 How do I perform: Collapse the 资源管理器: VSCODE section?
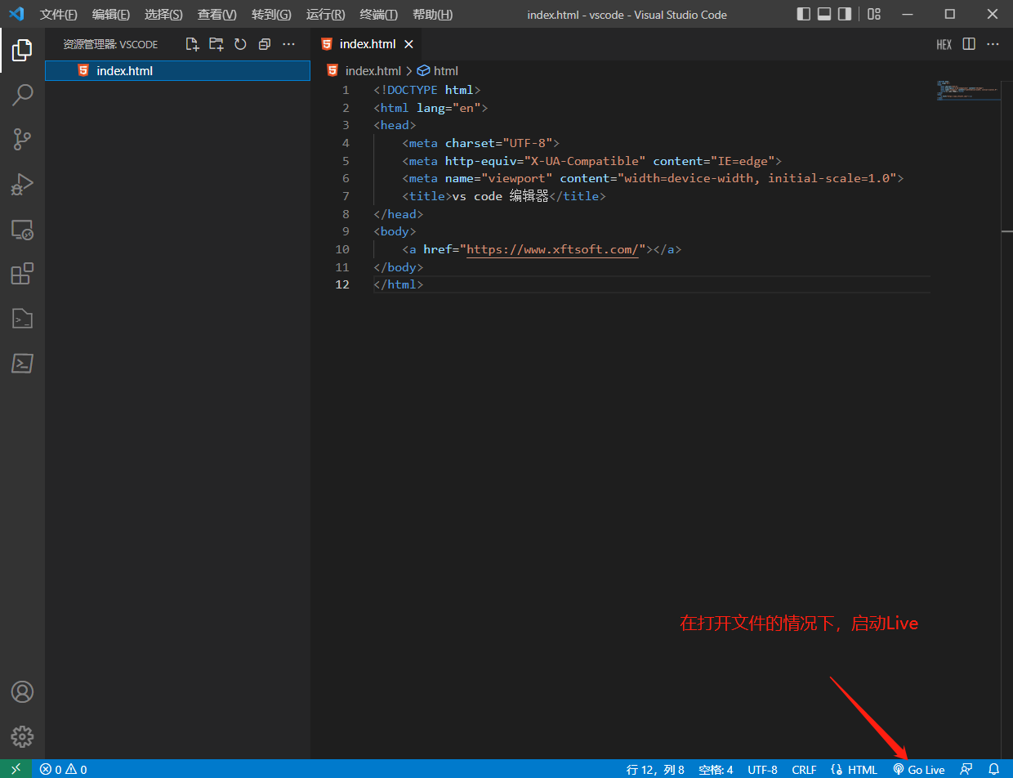coord(109,44)
